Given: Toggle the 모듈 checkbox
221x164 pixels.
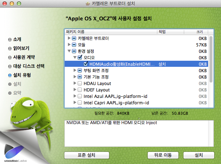Looking at the screenshot, I should click(x=74, y=45).
